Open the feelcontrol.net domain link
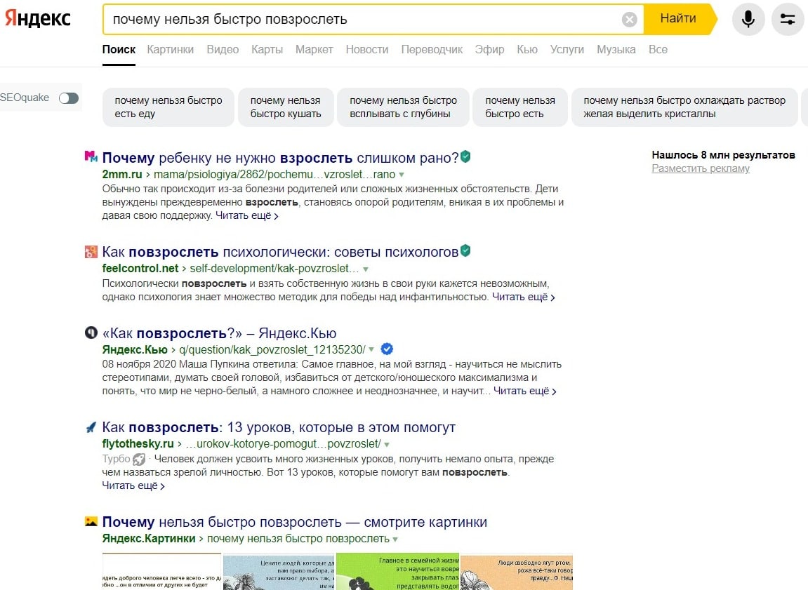Image resolution: width=808 pixels, height=590 pixels. point(140,269)
